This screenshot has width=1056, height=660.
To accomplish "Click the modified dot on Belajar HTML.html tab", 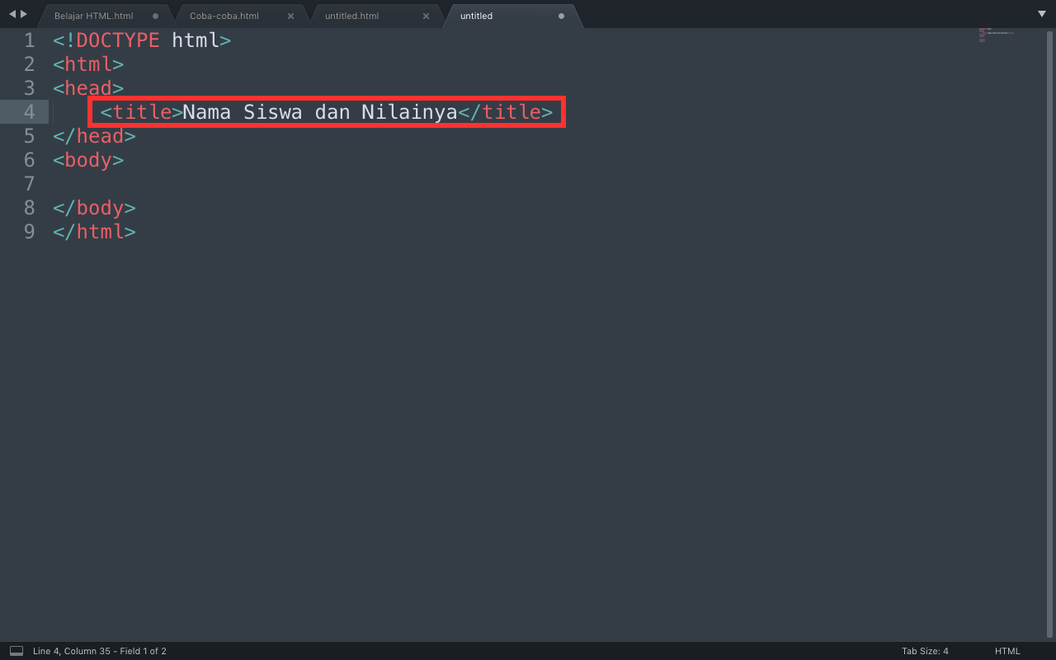I will (x=156, y=15).
